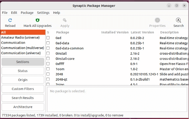189x119 pixels.
Task: Select the 0xffff package name
Action: 60,64
